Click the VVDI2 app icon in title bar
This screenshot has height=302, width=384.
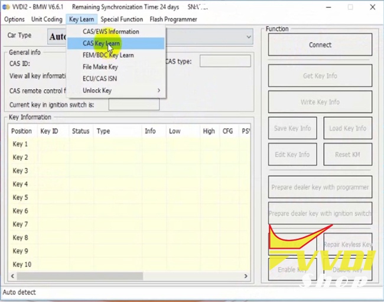6,7
